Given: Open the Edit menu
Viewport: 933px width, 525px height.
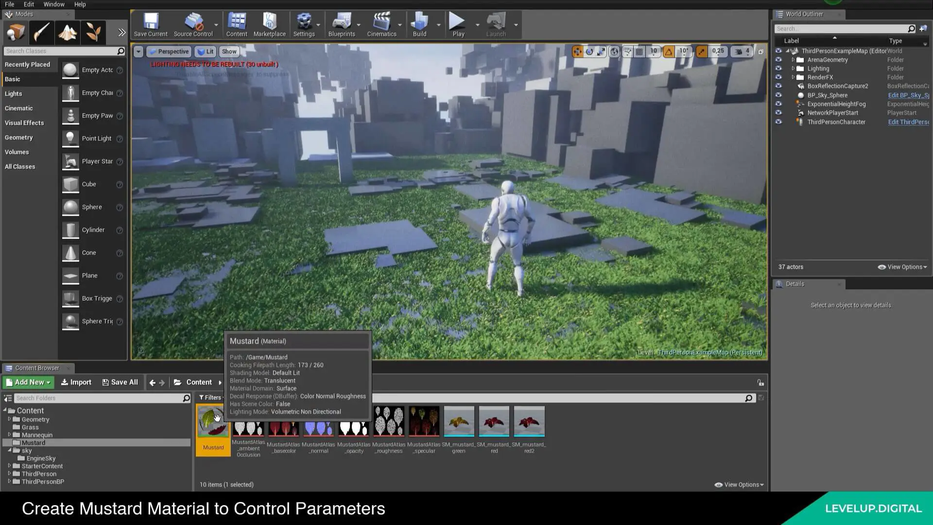Looking at the screenshot, I should pos(29,4).
